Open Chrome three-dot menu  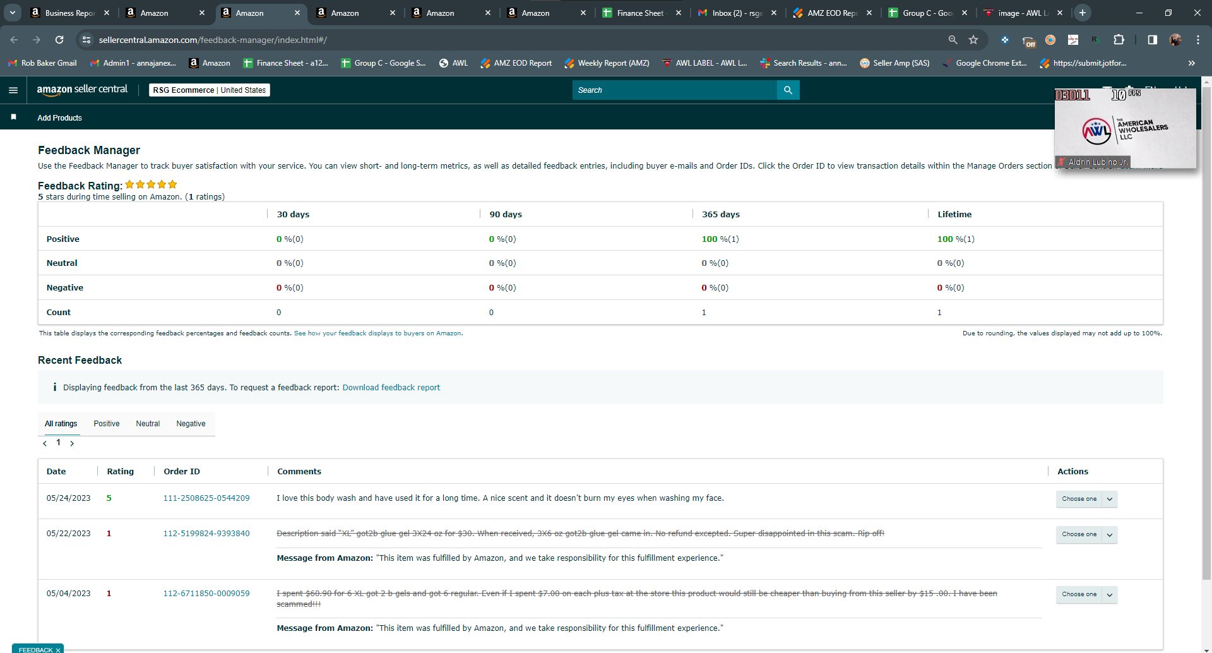click(x=1197, y=40)
